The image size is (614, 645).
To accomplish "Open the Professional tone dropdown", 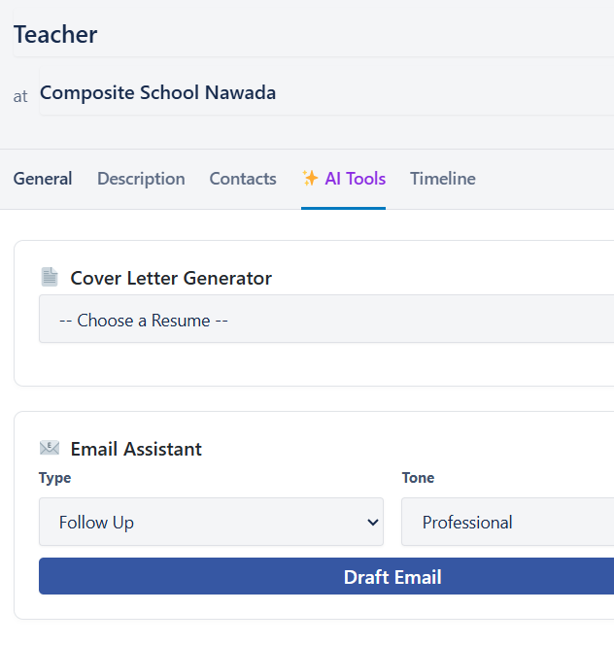I will tap(507, 523).
